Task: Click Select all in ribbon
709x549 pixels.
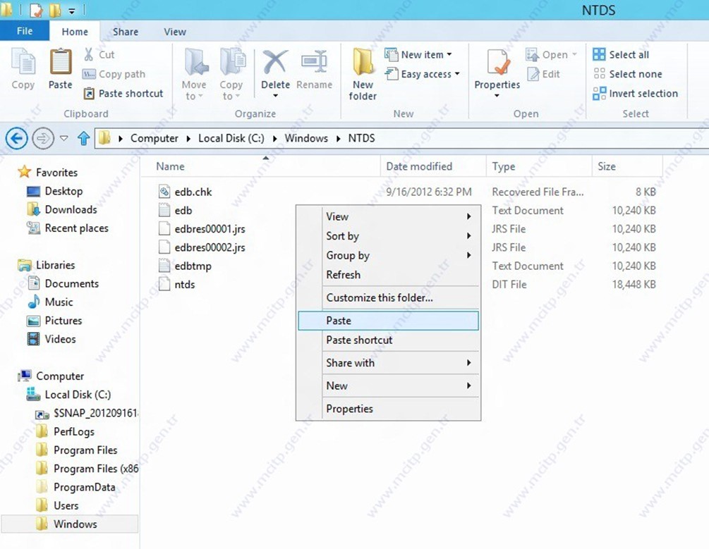Action: [x=621, y=55]
